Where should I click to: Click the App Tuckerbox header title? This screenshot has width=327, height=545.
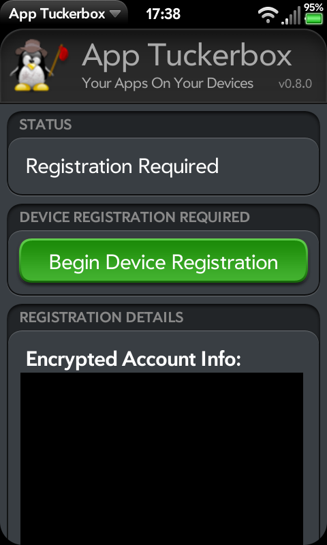(x=187, y=55)
